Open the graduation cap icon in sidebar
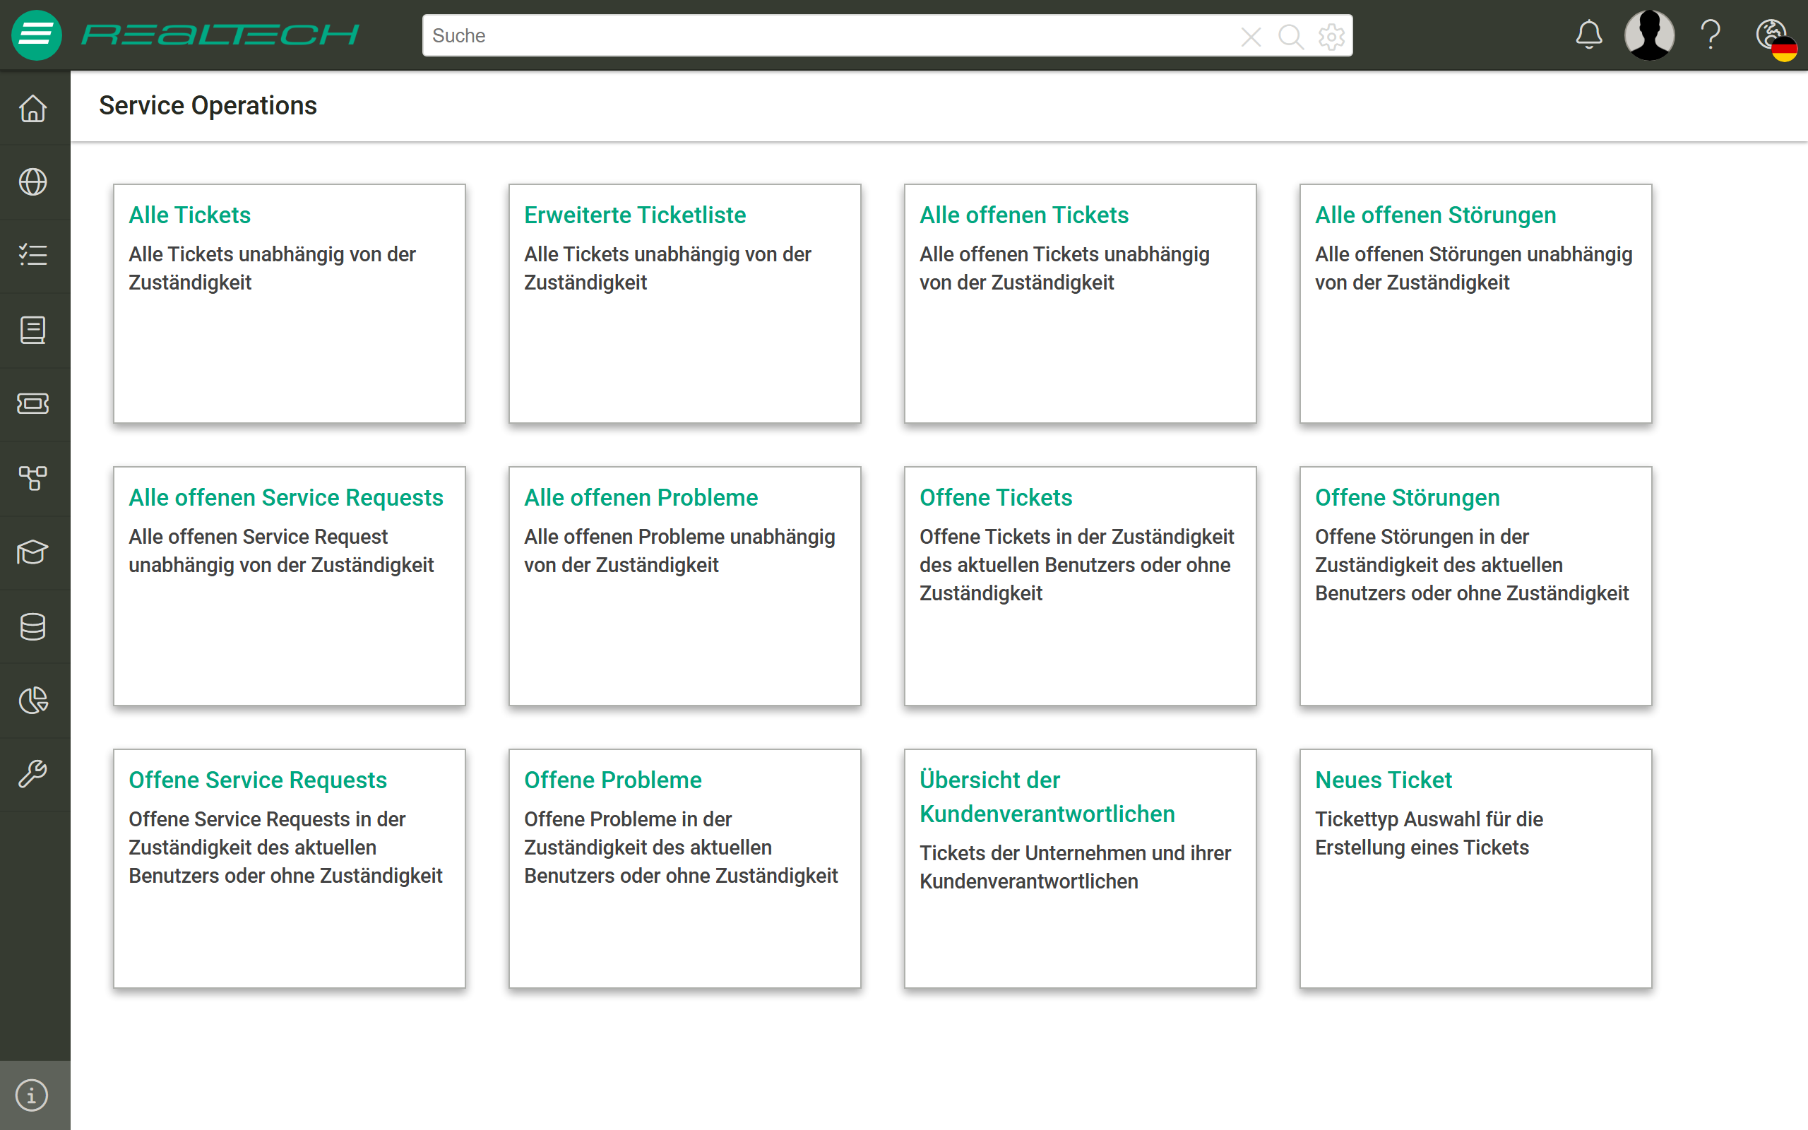Viewport: 1808px width, 1130px height. coord(33,552)
